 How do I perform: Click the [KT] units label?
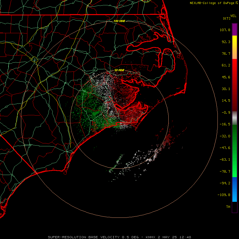227,18
